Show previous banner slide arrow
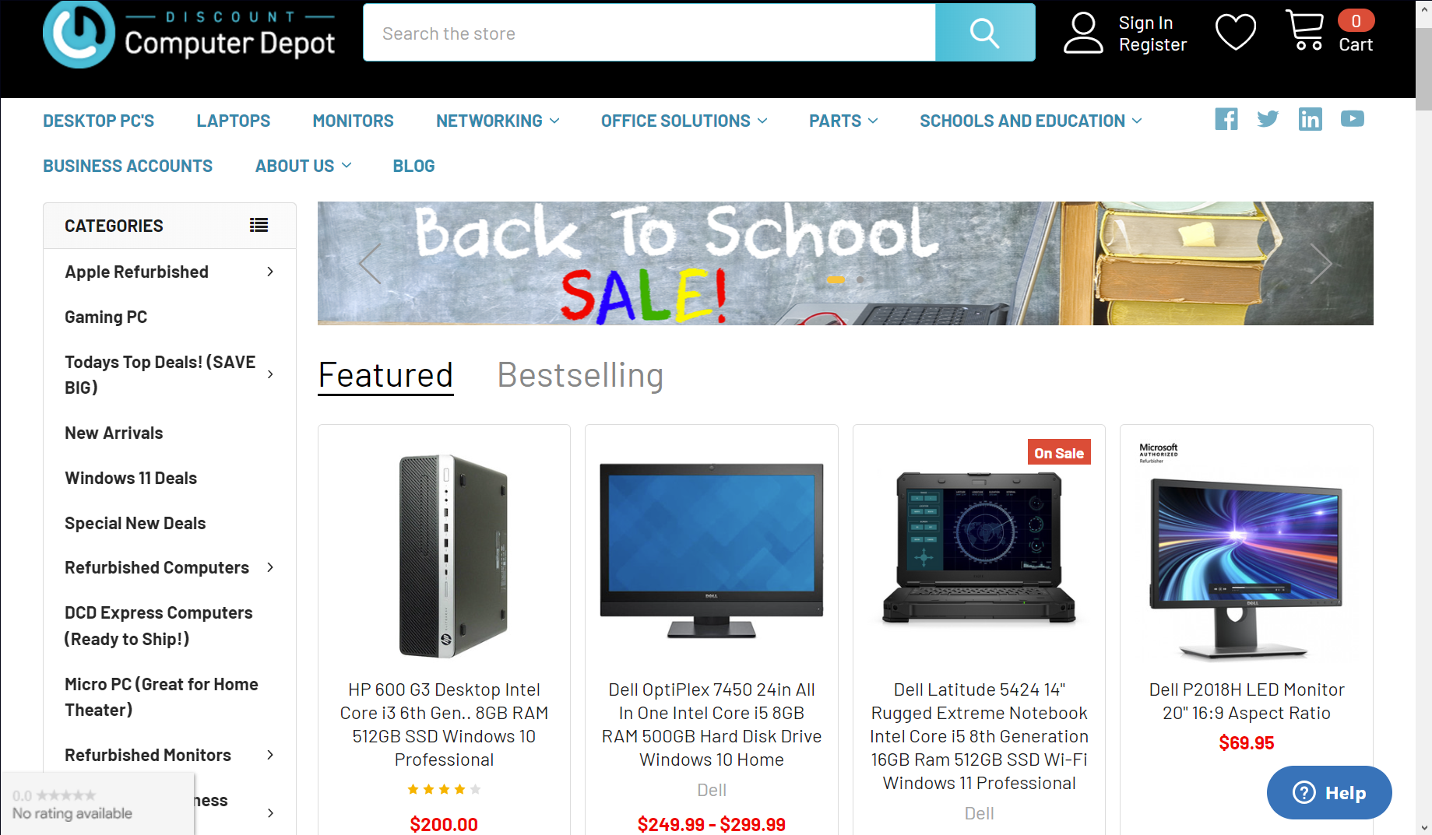 pyautogui.click(x=370, y=263)
